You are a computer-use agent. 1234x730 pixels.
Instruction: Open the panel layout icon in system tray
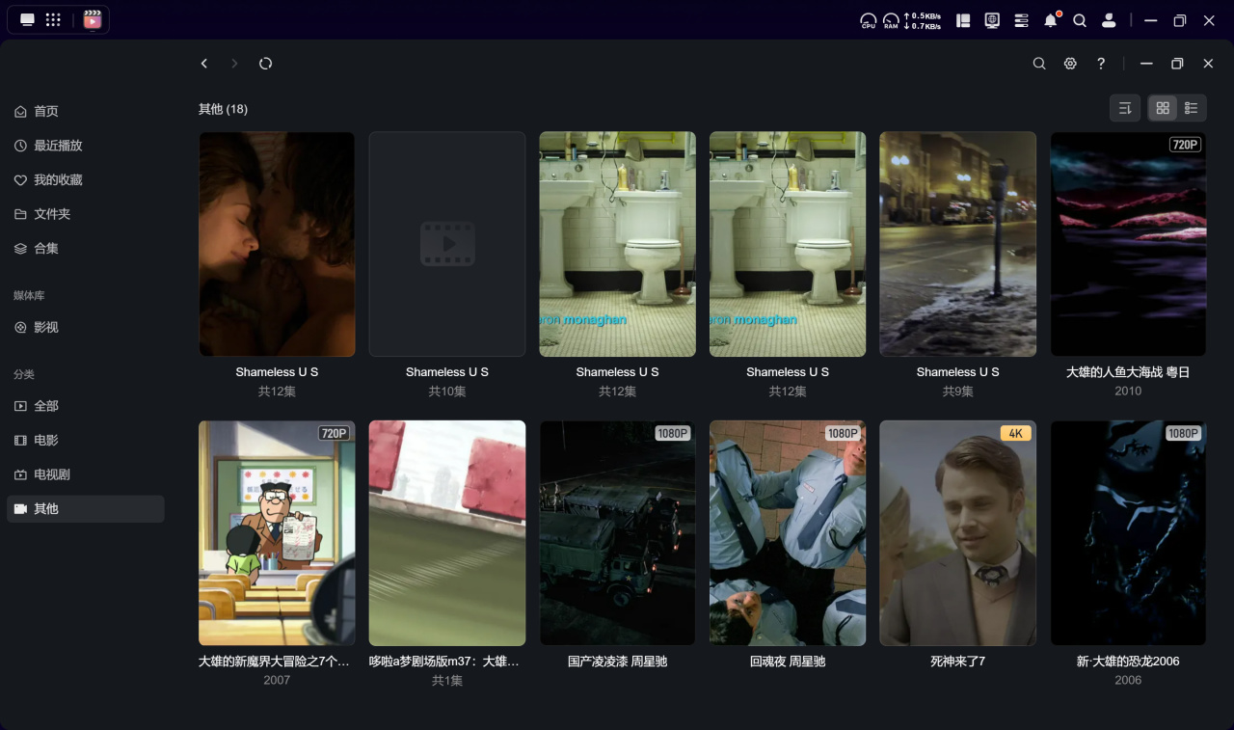tap(963, 20)
